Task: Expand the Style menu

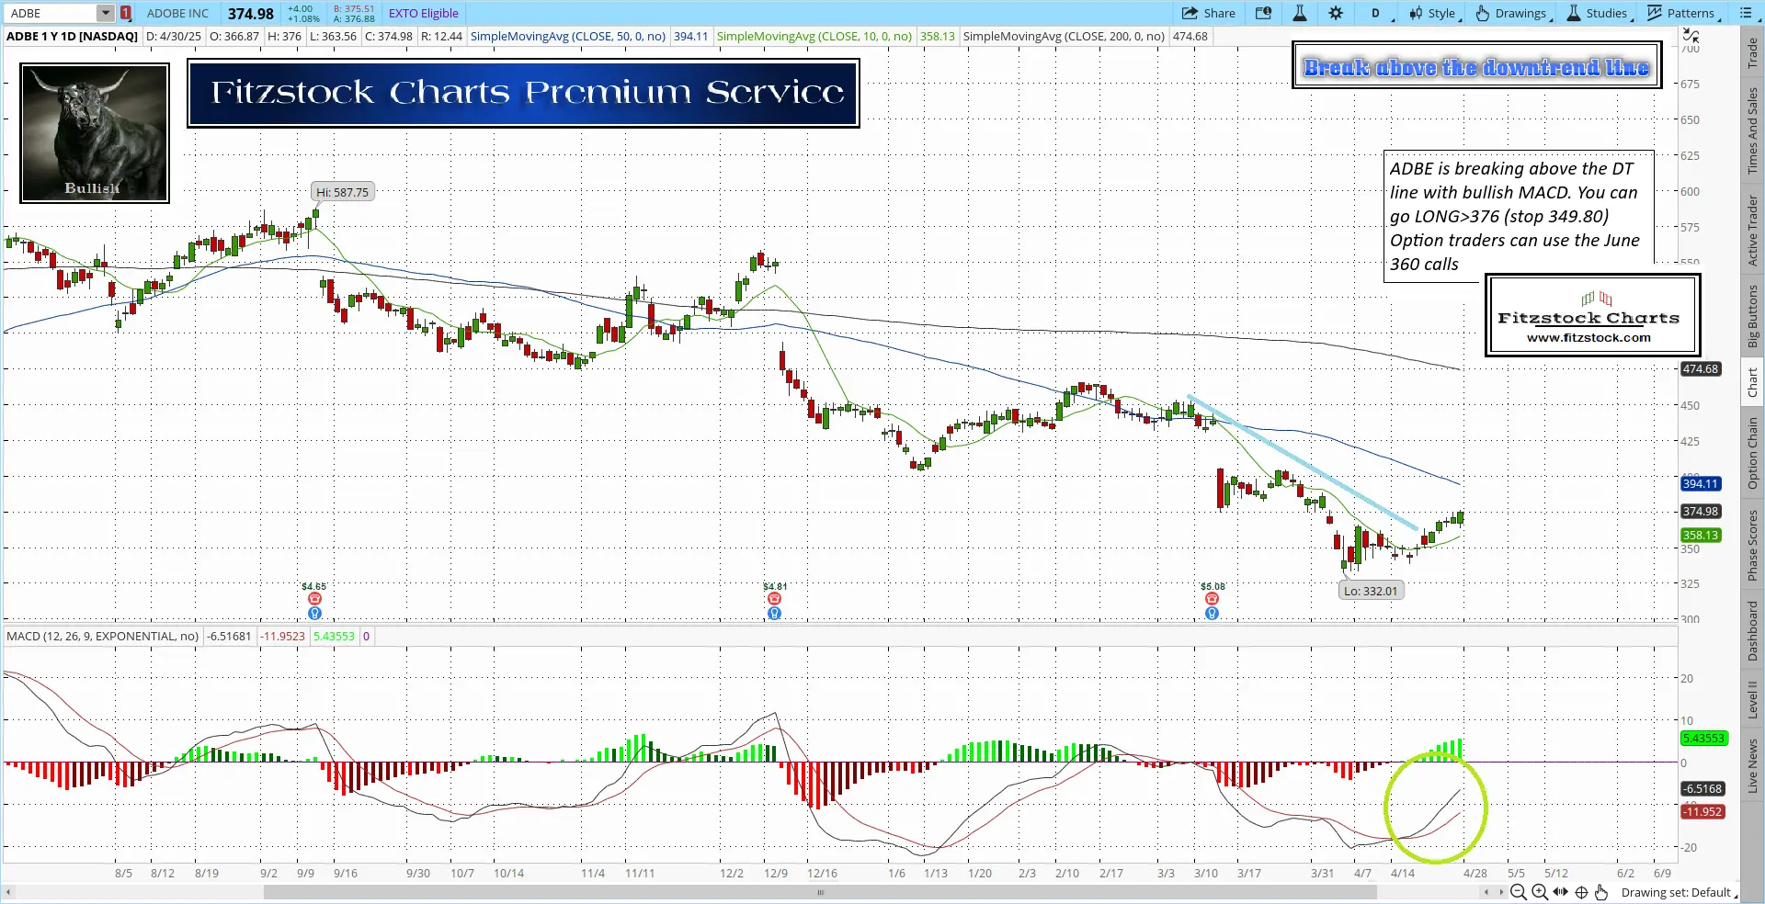Action: point(1432,13)
